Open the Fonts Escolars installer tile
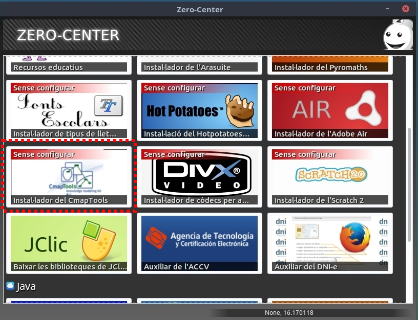This screenshot has width=418, height=320. (x=69, y=111)
